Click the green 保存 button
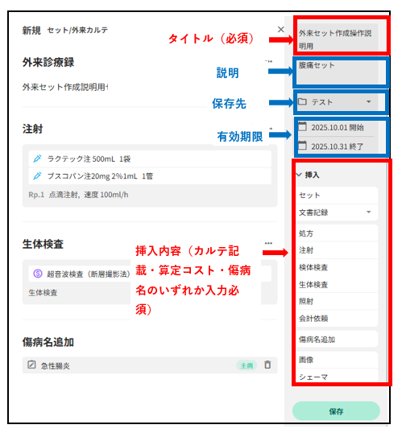 (336, 411)
